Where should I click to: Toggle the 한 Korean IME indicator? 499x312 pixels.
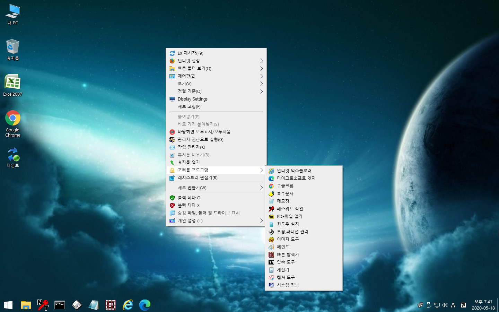(x=463, y=305)
